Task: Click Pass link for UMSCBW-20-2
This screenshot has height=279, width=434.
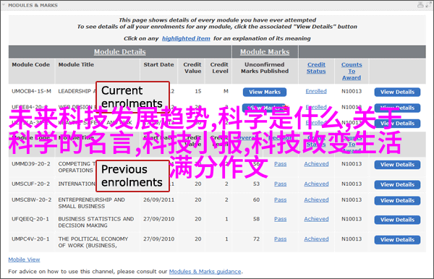Action: point(281,200)
